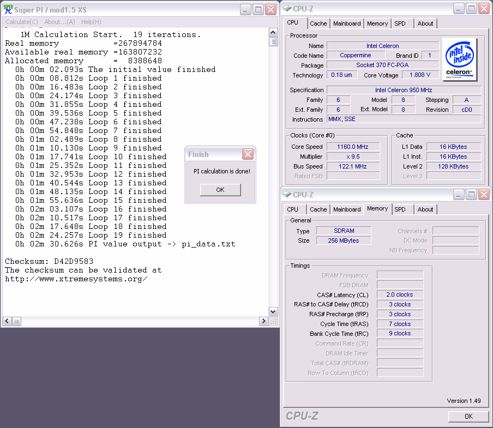The width and height of the screenshot is (493, 428).
Task: Minimize the bottom CPU-Z window
Action: click(x=459, y=195)
